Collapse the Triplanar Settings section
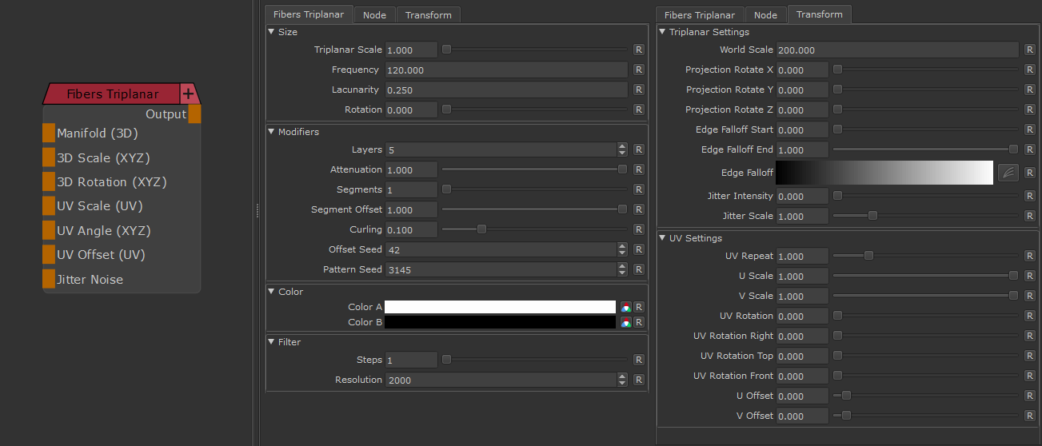 click(x=662, y=32)
